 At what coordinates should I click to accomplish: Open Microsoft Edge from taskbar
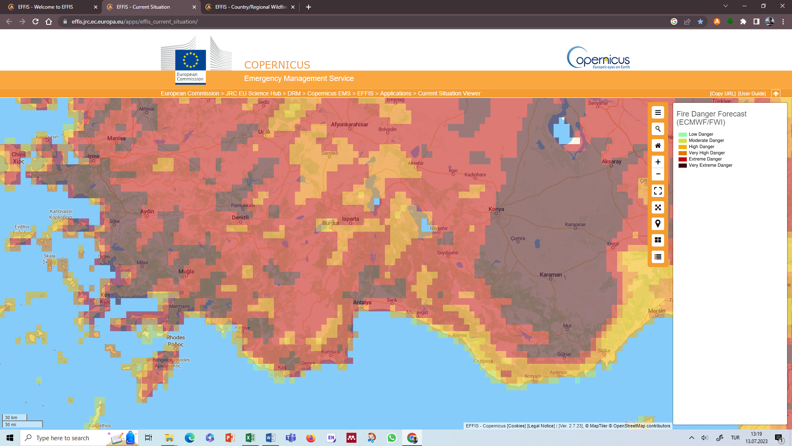point(189,438)
